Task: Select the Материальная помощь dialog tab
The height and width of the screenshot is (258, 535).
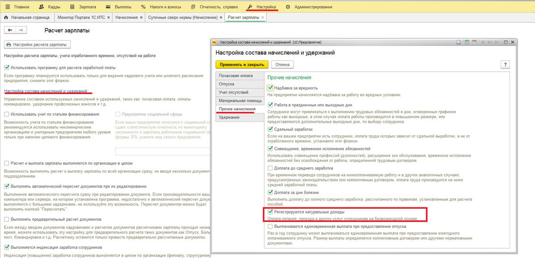Action: [239, 101]
